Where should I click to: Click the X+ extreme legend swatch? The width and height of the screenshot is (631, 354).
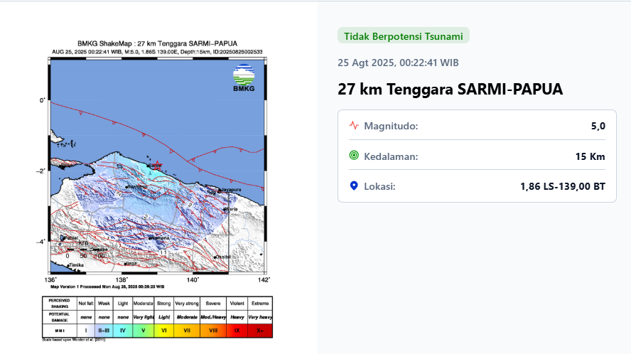(260, 331)
